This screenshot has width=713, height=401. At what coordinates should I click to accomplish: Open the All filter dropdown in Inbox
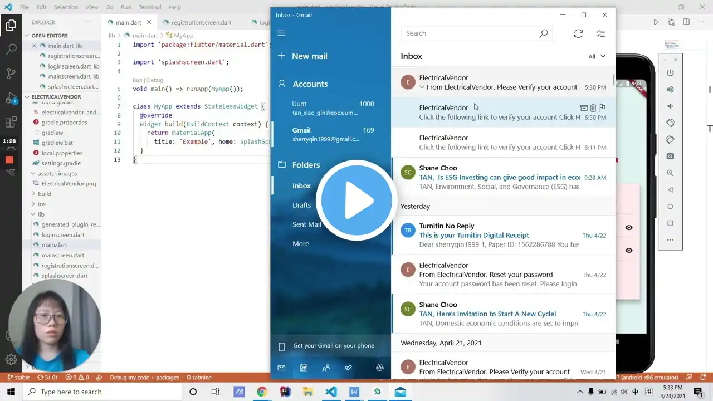pos(597,56)
